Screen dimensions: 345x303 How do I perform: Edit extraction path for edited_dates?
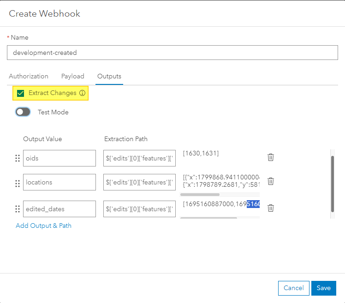139,209
